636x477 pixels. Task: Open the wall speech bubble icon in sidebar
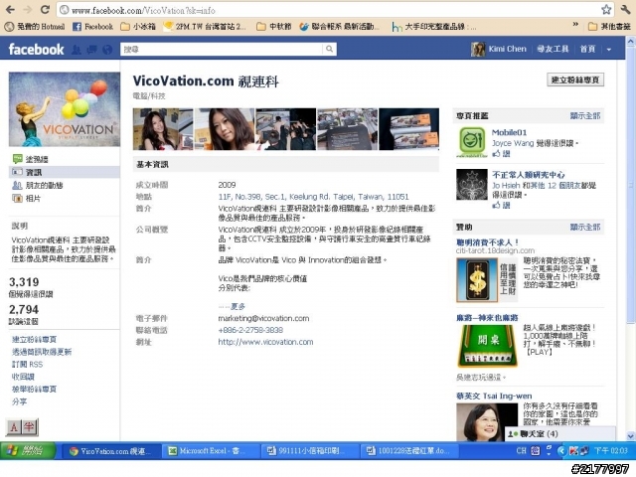(18, 159)
